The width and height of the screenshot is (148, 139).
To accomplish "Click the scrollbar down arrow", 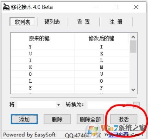I will (x=133, y=90).
